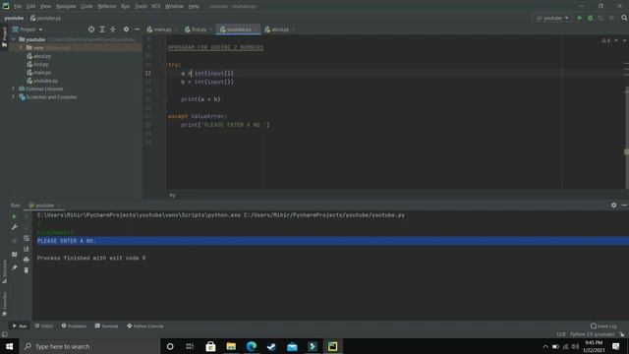Select Run tool window button at bottom
This screenshot has width=629, height=354.
pos(20,326)
